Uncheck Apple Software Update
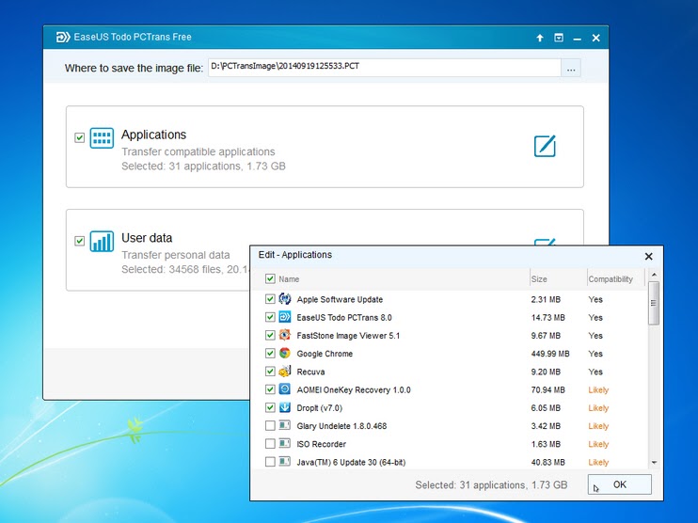Screen dimensions: 698x523 pyautogui.click(x=270, y=299)
